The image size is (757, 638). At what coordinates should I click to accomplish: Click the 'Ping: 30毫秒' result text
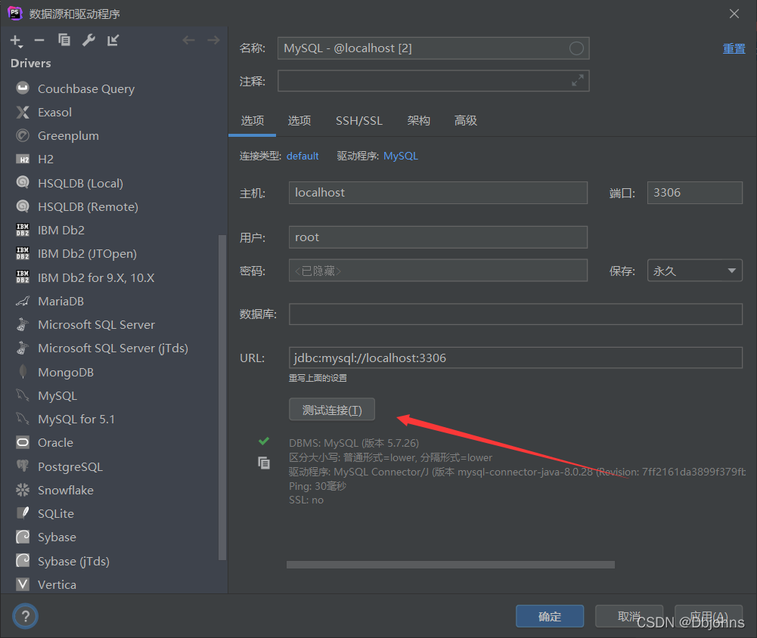click(x=318, y=486)
